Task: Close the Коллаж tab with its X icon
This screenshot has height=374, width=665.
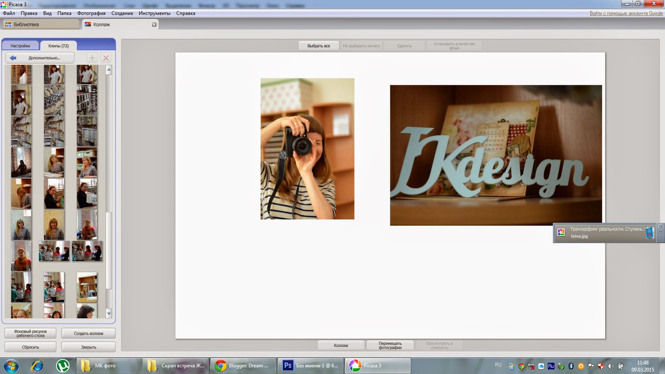Action: tap(154, 25)
